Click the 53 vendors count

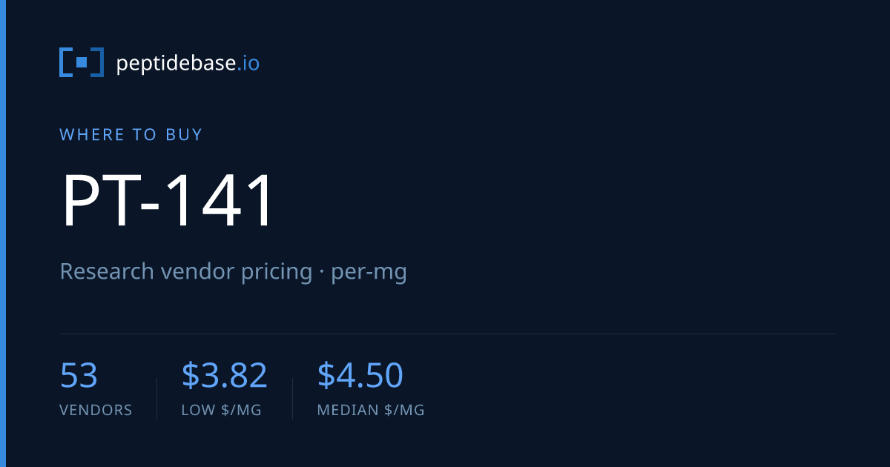(x=79, y=375)
